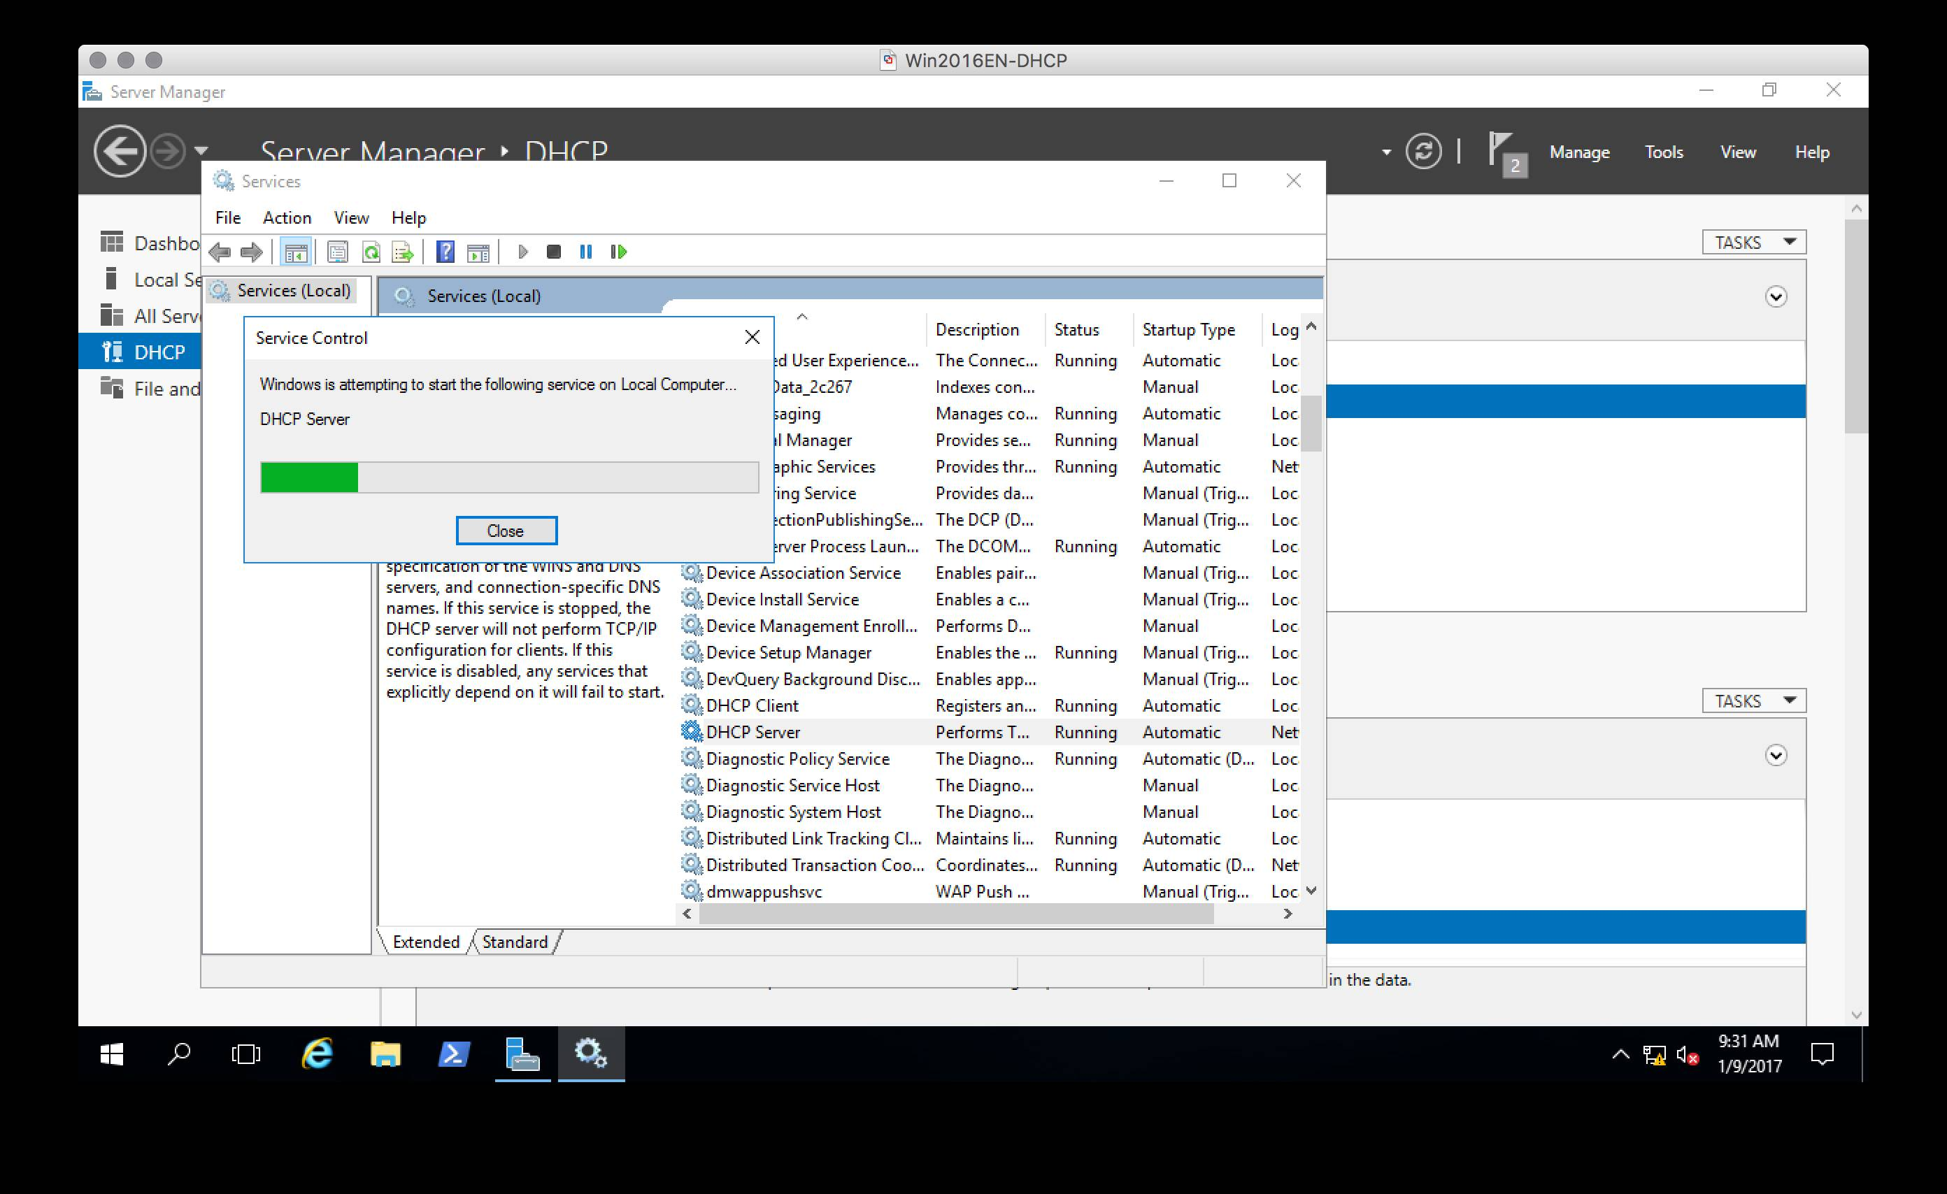
Task: Sort services by Startup Type column
Action: pos(1188,330)
